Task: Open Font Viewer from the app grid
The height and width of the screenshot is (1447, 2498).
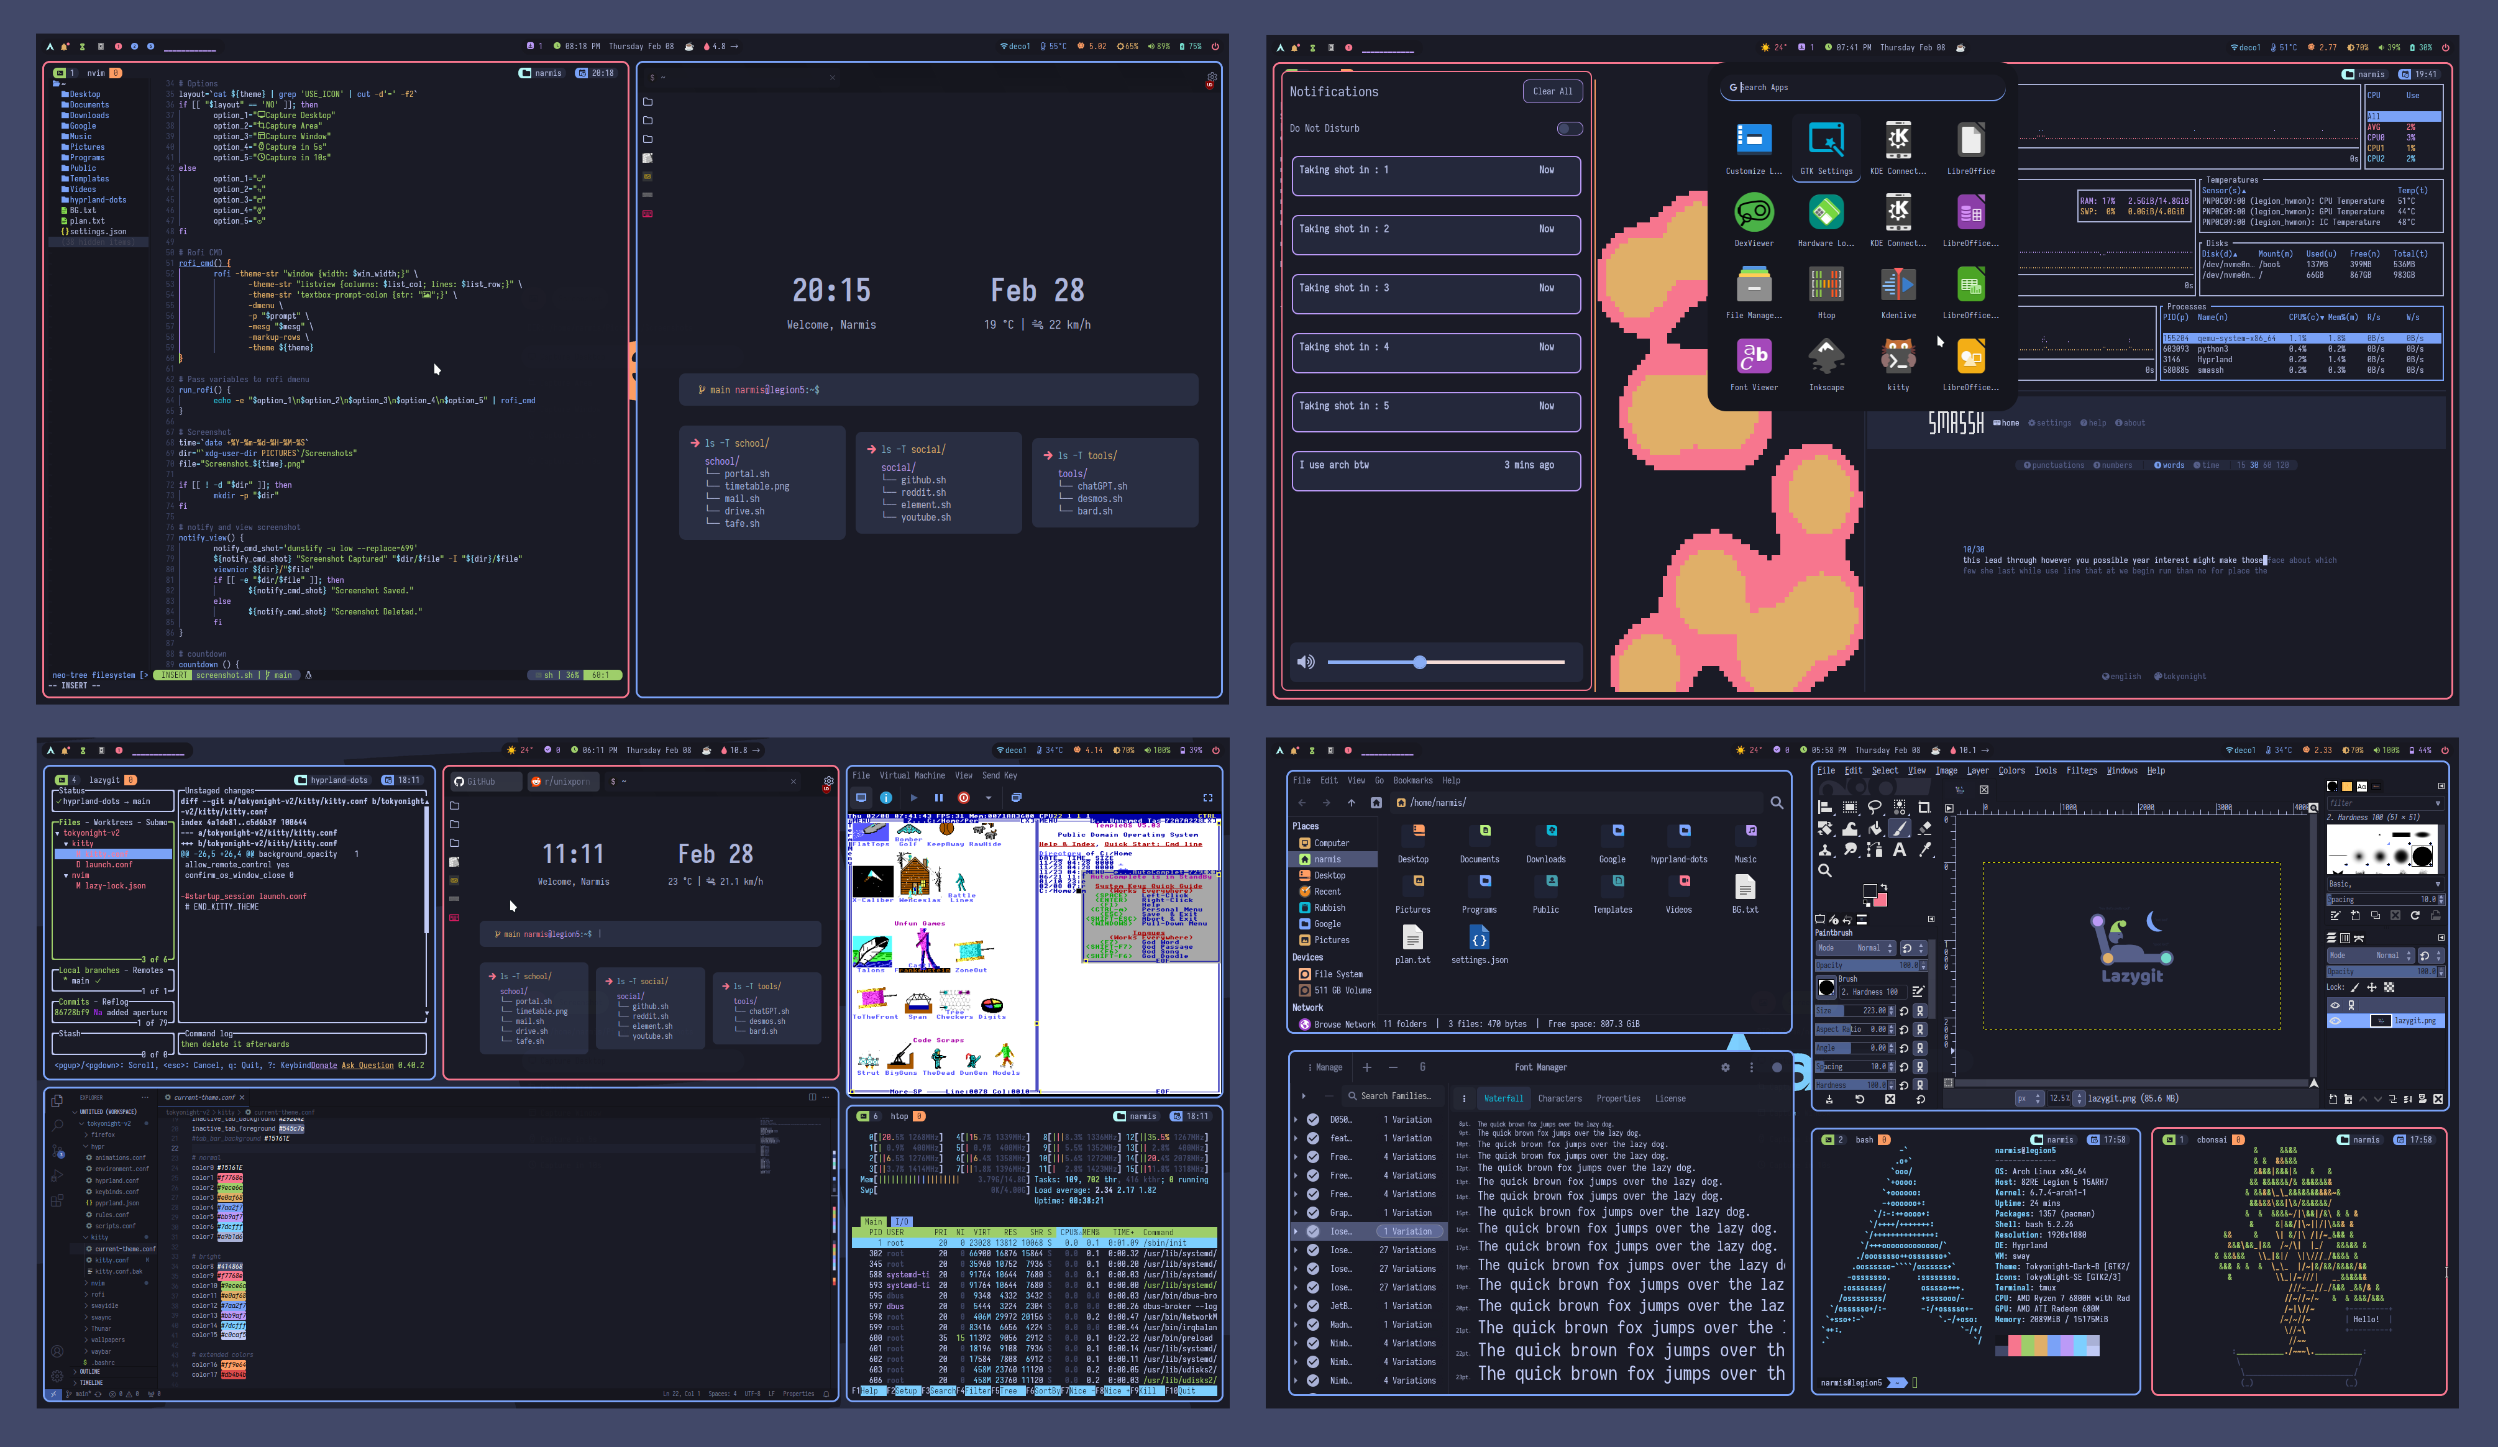Action: (1754, 365)
